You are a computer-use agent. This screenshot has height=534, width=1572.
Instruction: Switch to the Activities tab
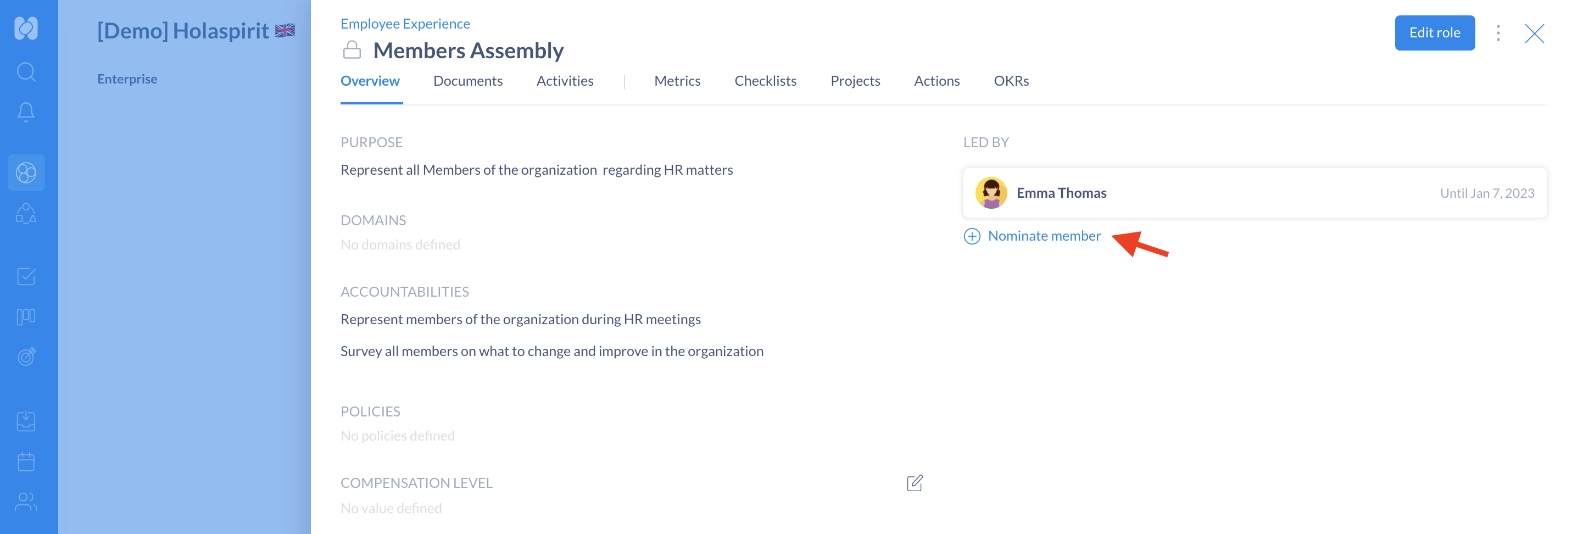click(x=565, y=81)
